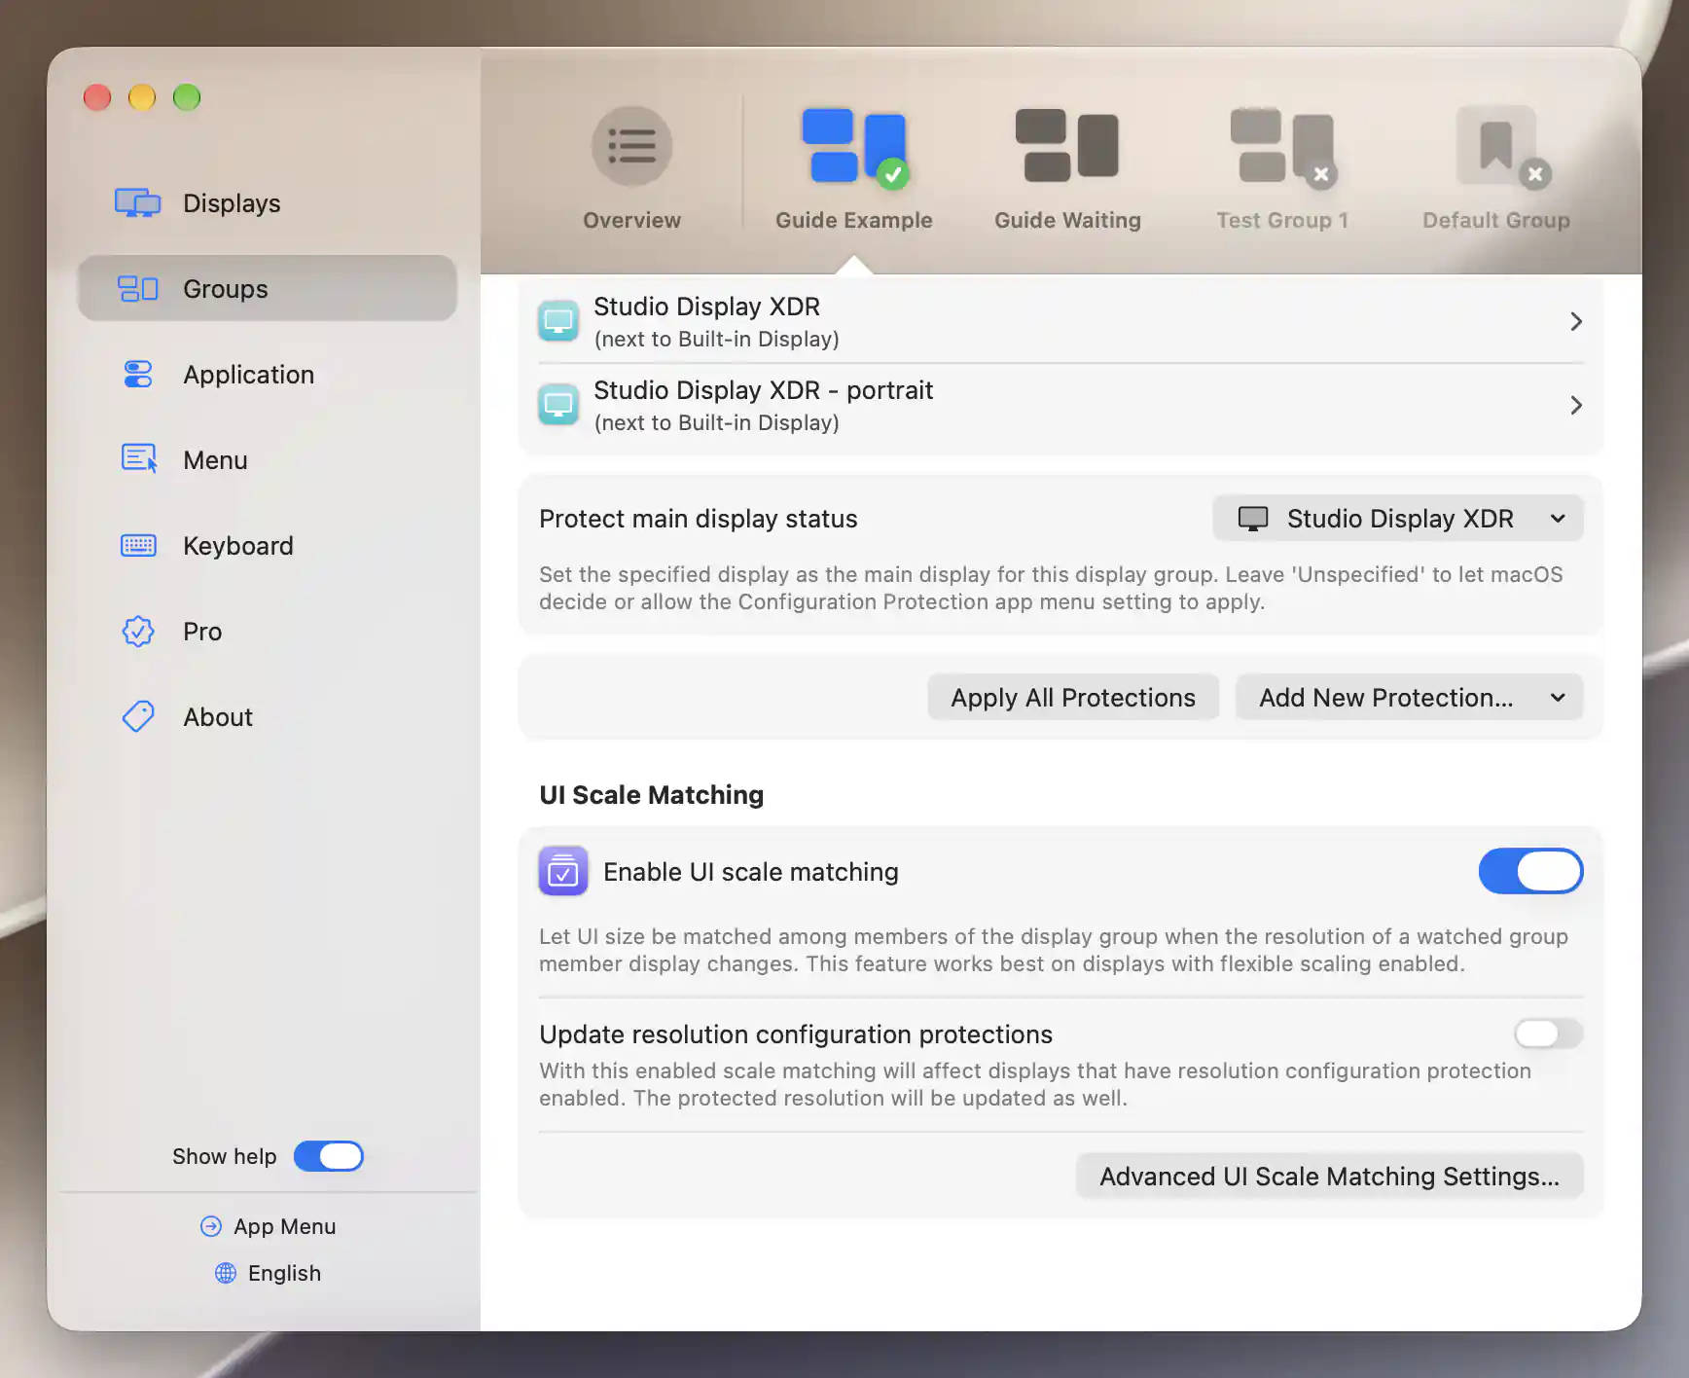1689x1378 pixels.
Task: Click the Studio Display XDR portrait icon
Action: pyautogui.click(x=558, y=405)
